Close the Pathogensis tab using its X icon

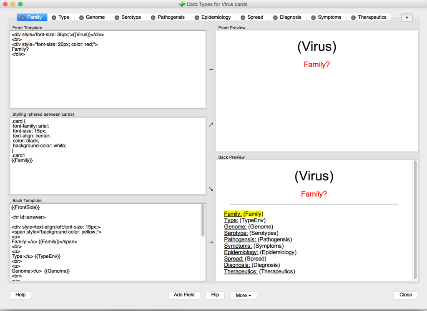(153, 17)
